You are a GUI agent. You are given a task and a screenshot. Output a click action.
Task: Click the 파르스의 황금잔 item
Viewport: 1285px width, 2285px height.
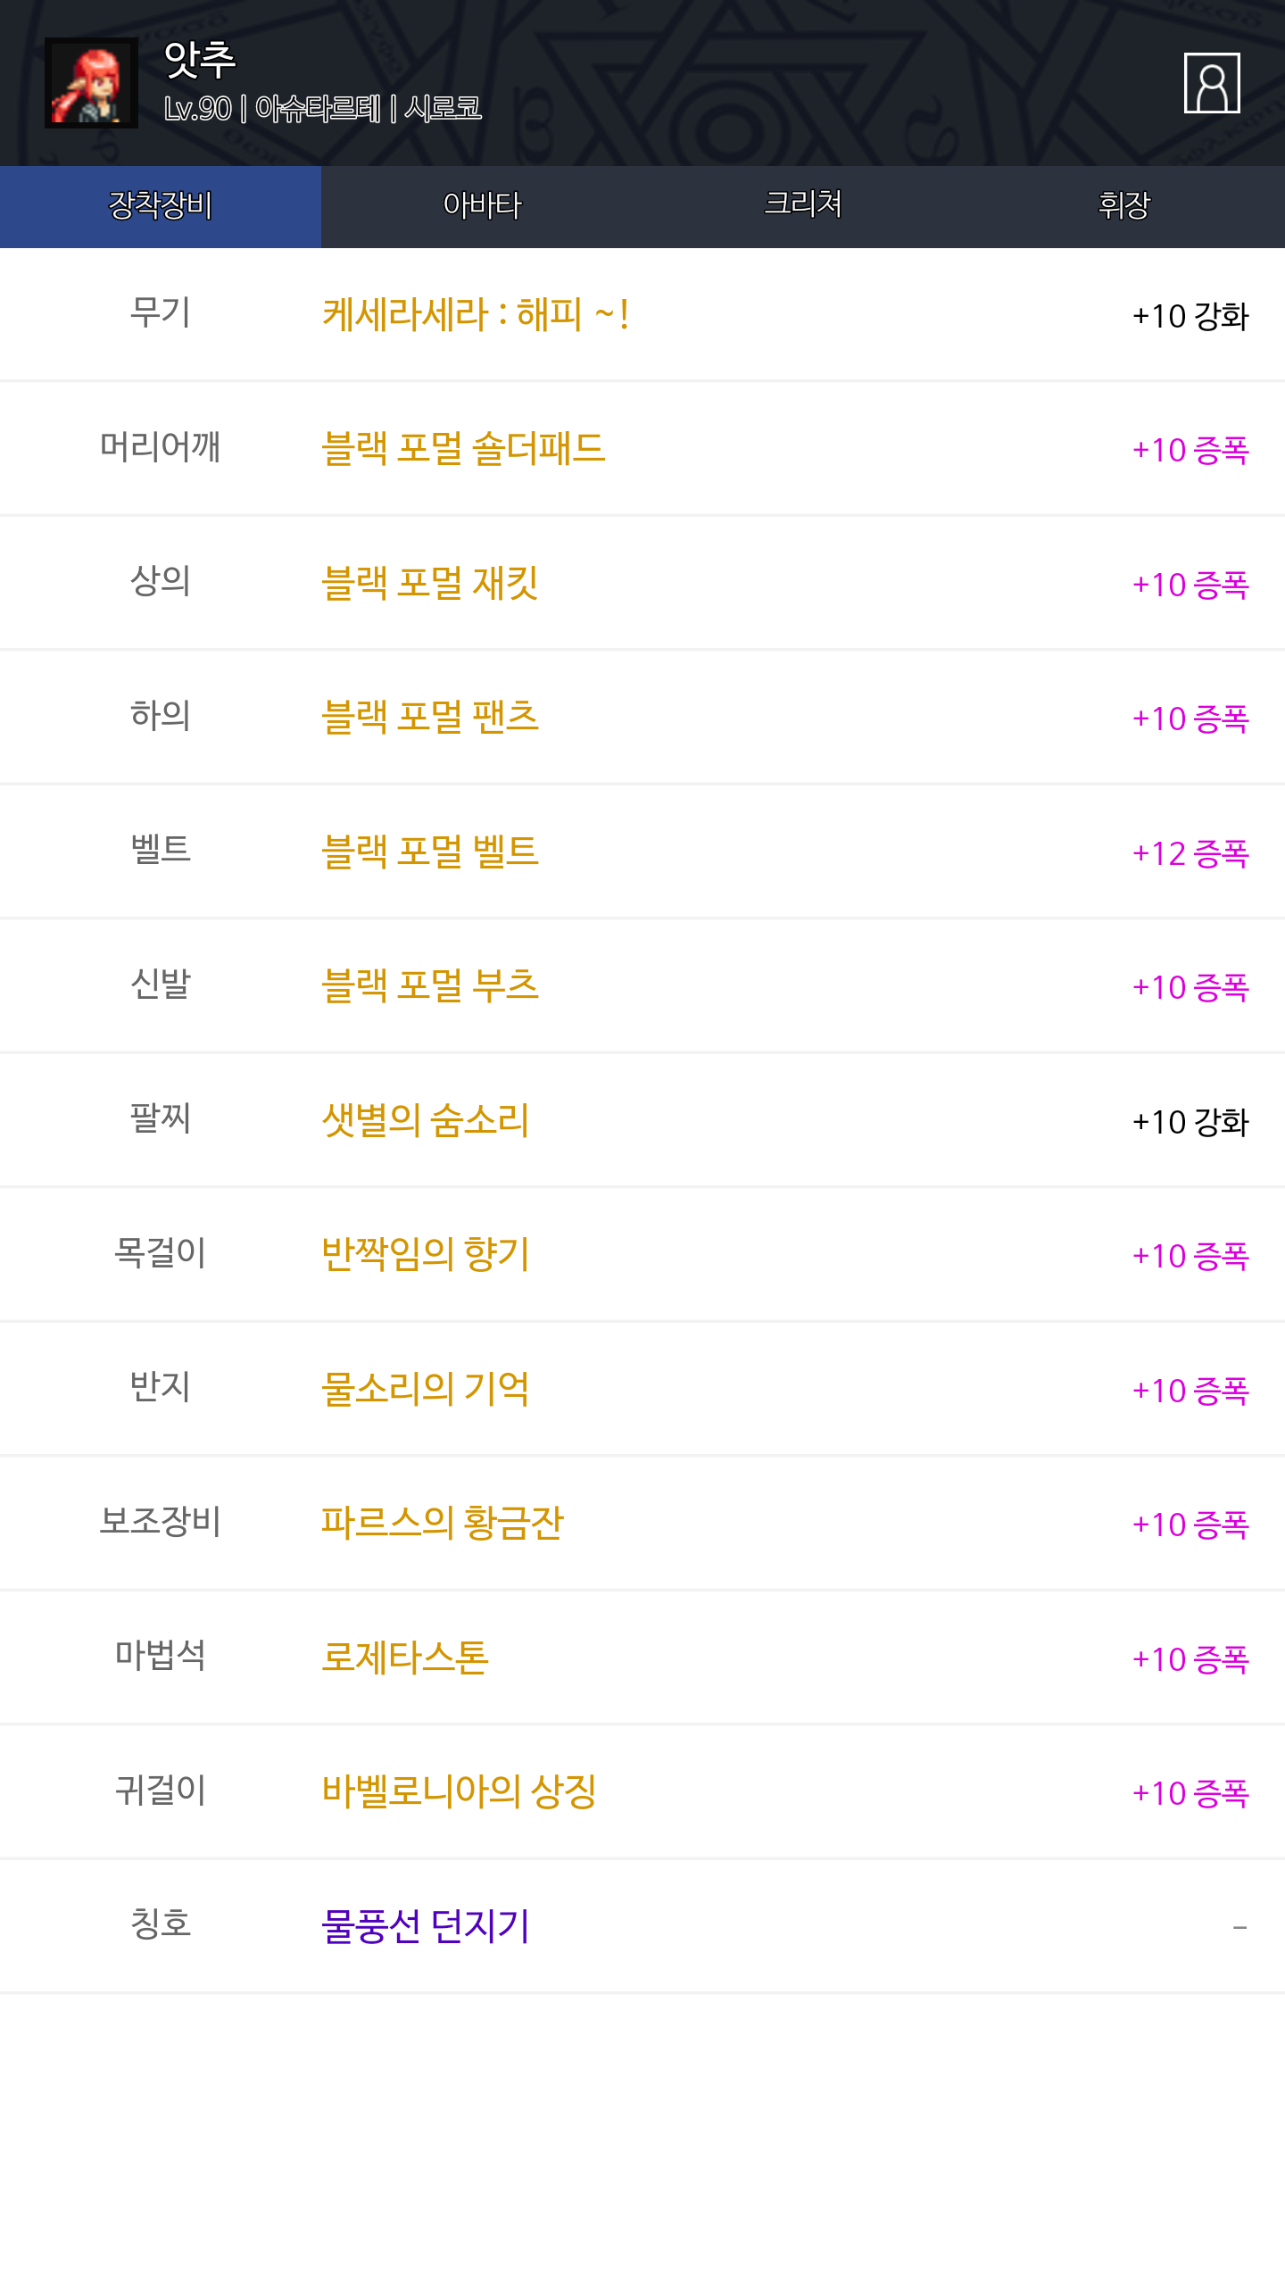point(442,1524)
